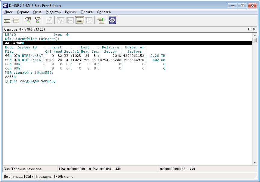Click the search-in-list toolbar icon
The image size is (260, 182).
pos(88,20)
